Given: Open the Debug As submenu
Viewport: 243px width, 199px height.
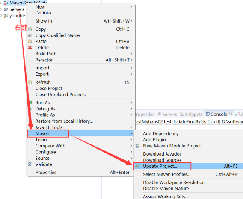Looking at the screenshot, I should pyautogui.click(x=131, y=109).
